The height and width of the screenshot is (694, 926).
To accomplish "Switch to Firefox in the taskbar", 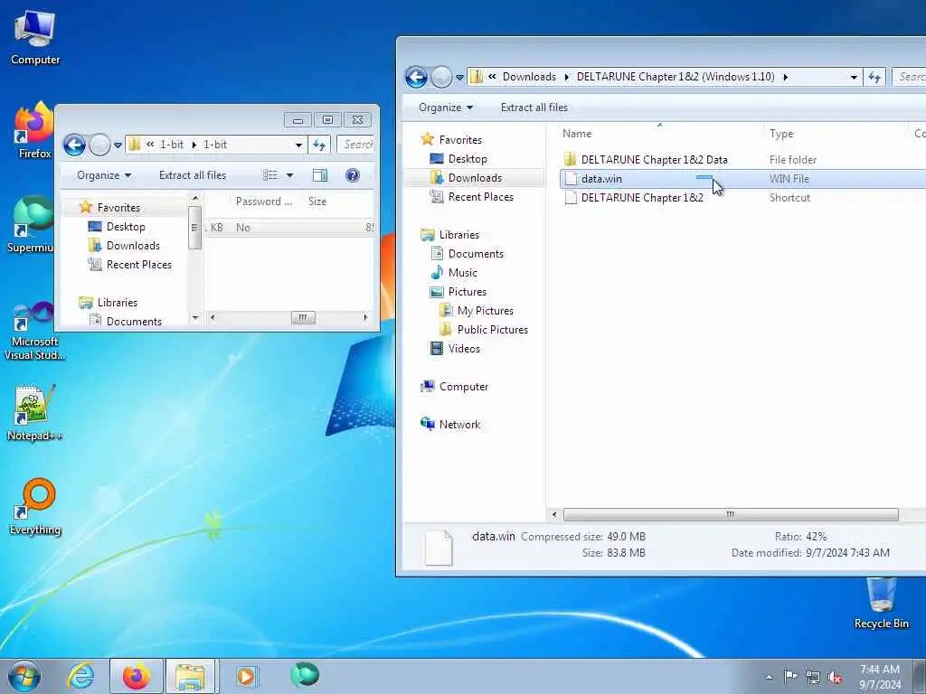I will tap(136, 676).
